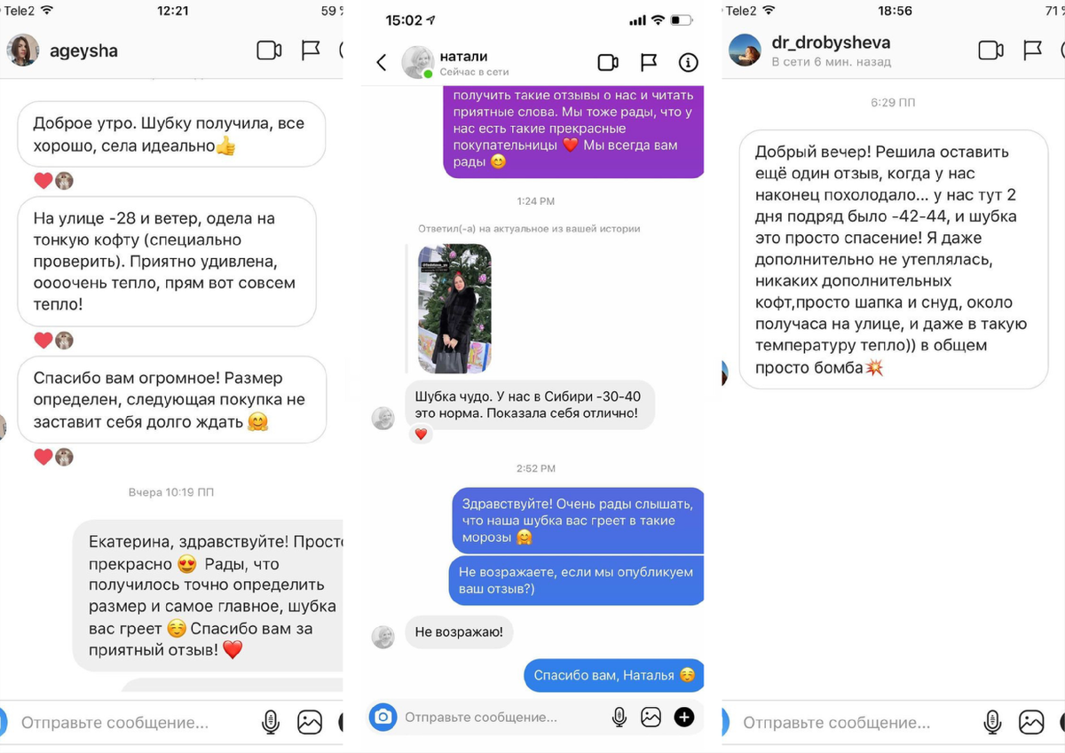Start video call in ageysha chat
Image resolution: width=1065 pixels, height=753 pixels.
(x=269, y=51)
